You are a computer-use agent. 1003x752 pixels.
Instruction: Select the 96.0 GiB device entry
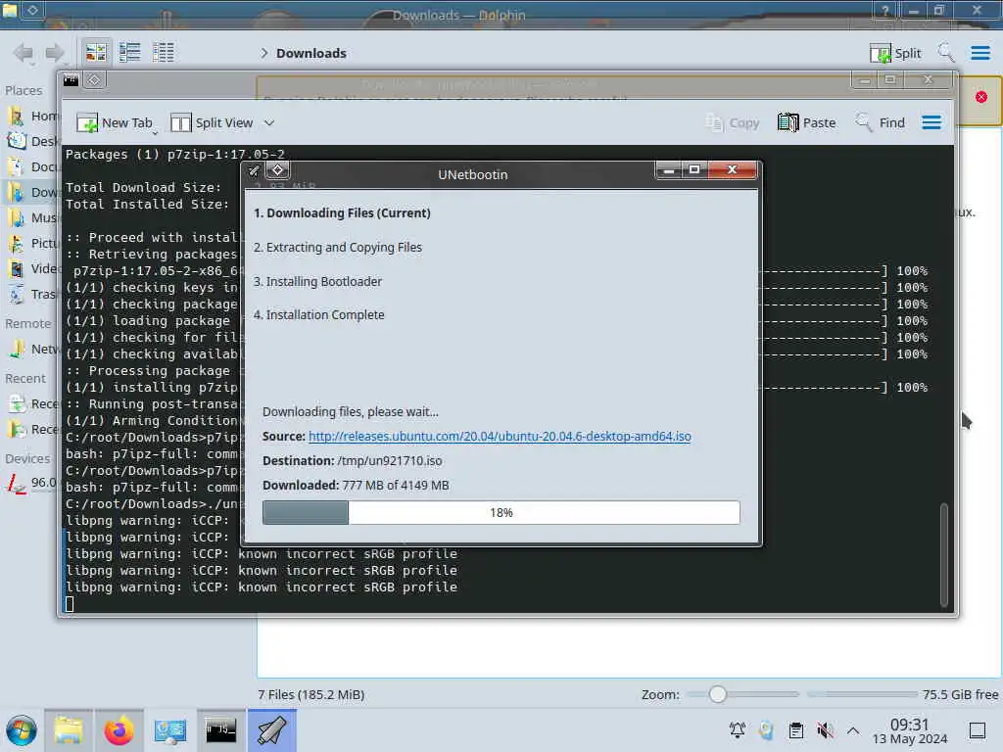pyautogui.click(x=32, y=483)
